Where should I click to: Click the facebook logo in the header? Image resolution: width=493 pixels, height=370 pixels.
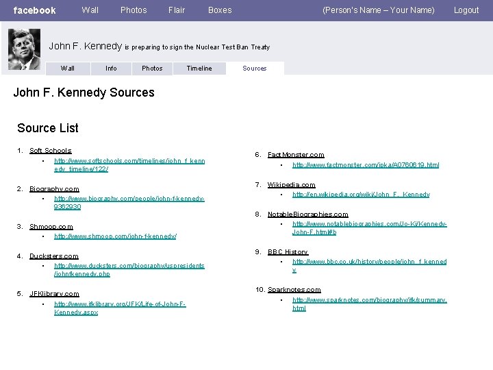(35, 10)
